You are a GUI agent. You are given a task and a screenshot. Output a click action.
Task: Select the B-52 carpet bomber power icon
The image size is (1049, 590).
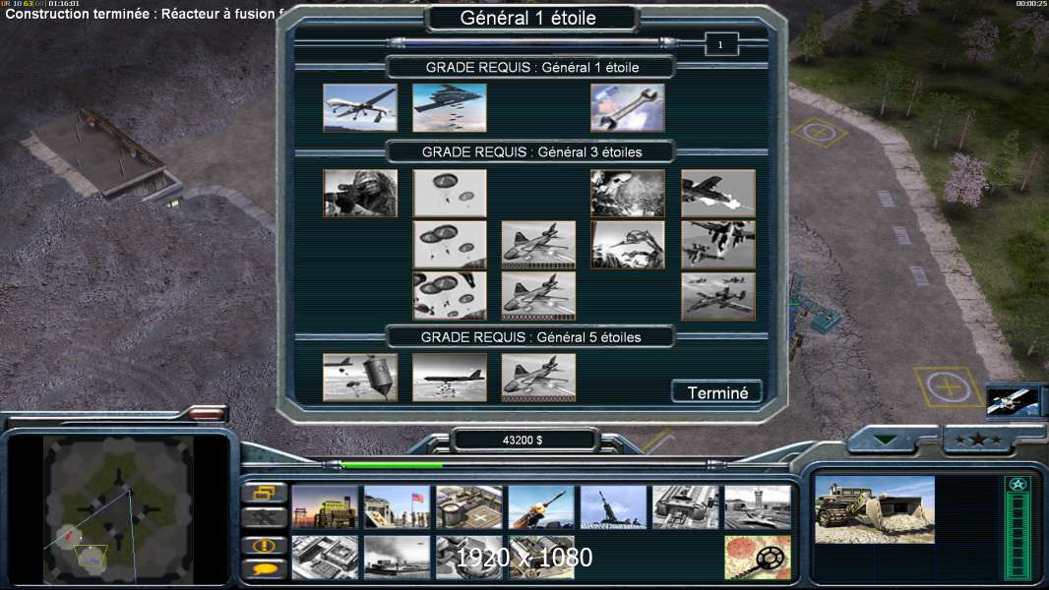450,378
